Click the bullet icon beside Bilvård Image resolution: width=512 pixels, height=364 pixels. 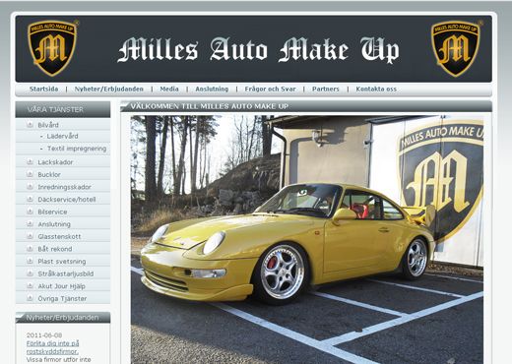point(30,125)
